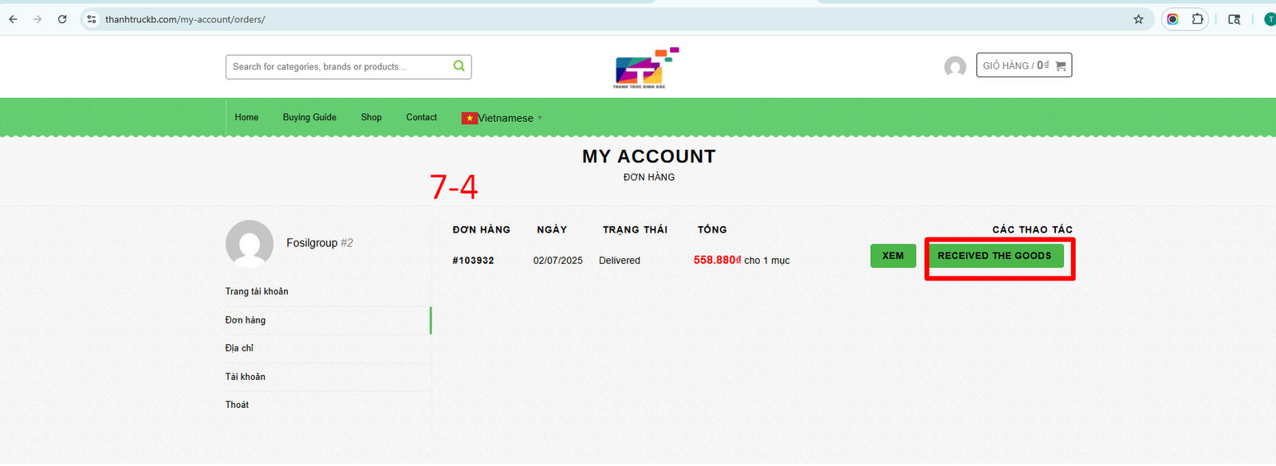Viewport: 1276px width, 466px height.
Task: Click the shopping cart icon
Action: point(1061,66)
